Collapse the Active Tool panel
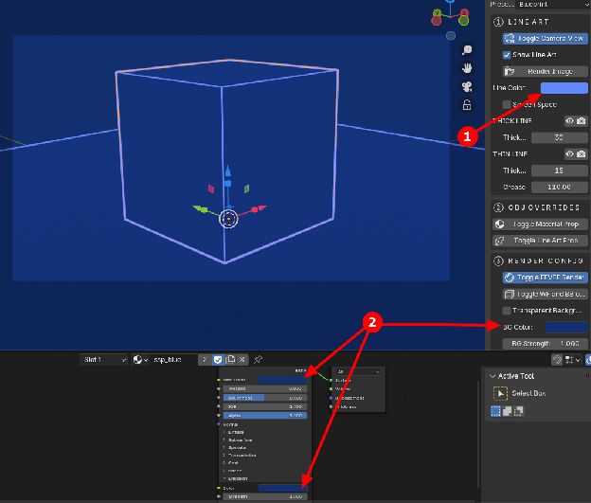The image size is (591, 503). point(492,376)
